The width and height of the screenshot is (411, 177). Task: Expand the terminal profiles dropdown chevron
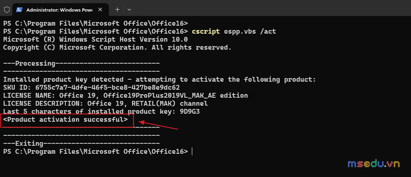tap(129, 10)
